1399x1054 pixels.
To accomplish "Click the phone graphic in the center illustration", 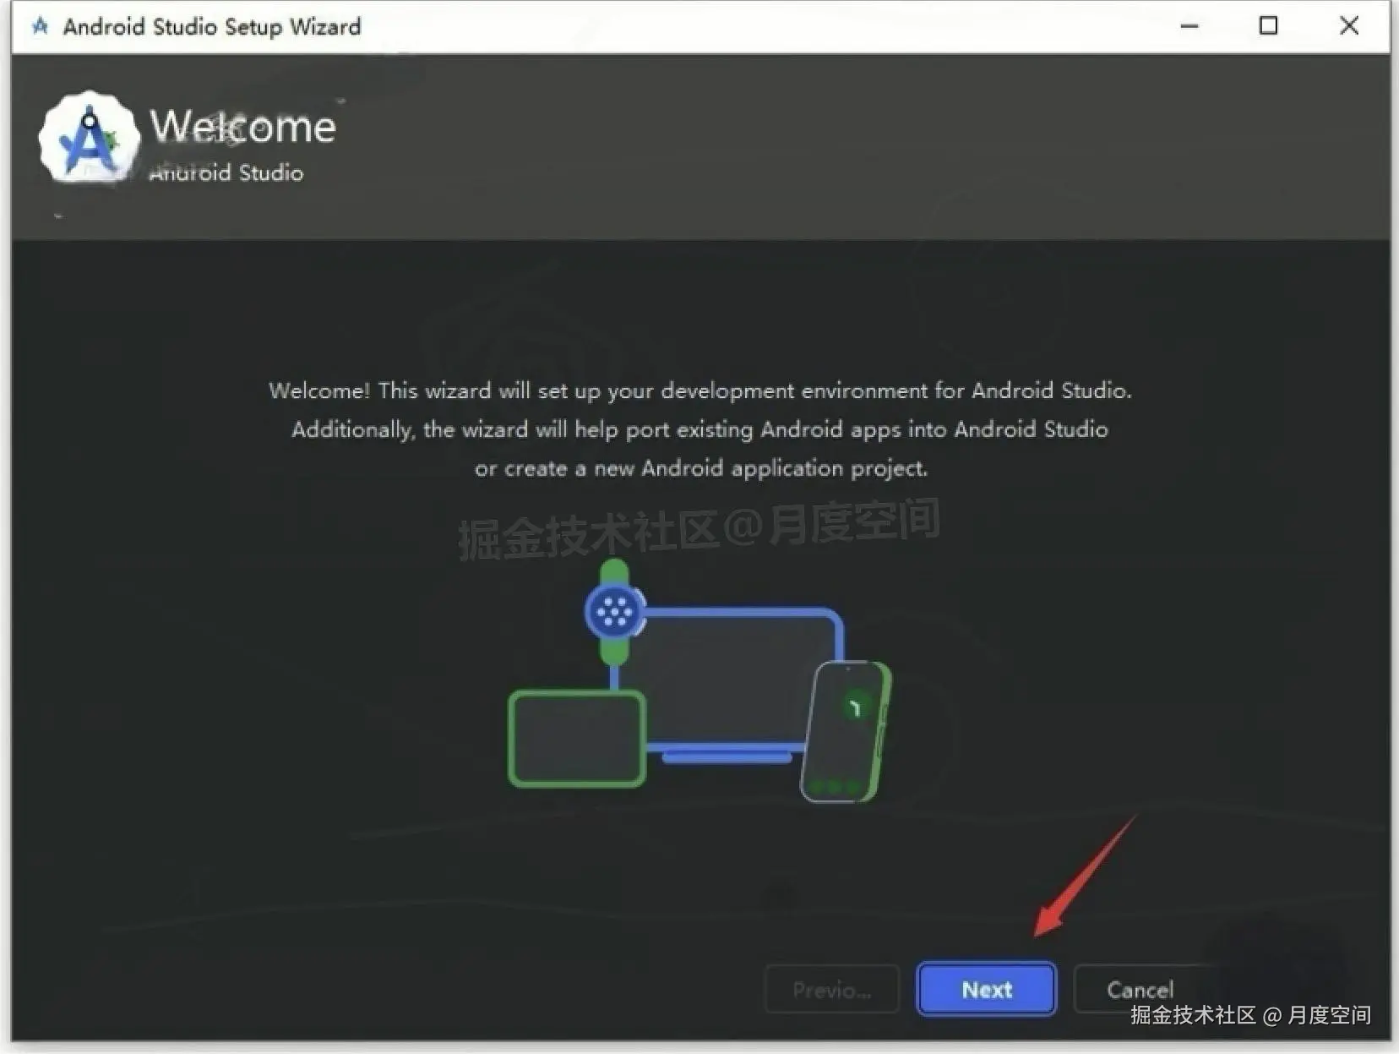I will (847, 731).
